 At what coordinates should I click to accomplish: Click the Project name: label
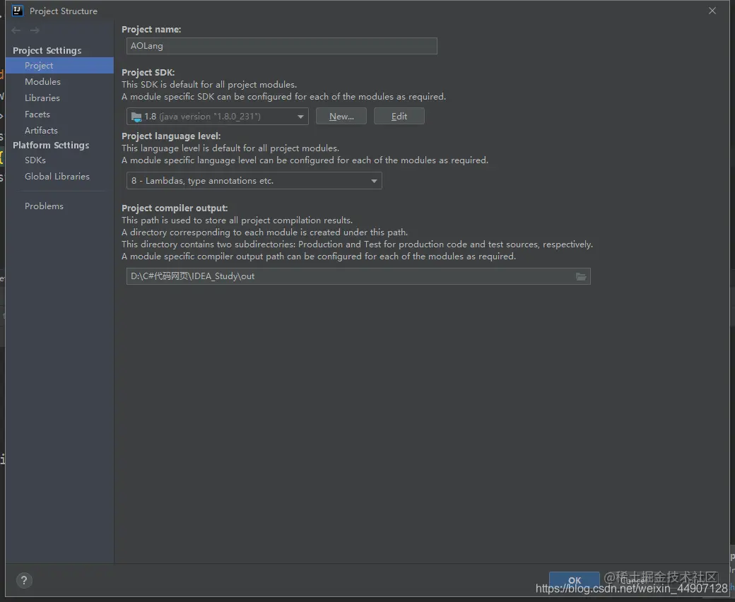pos(151,30)
